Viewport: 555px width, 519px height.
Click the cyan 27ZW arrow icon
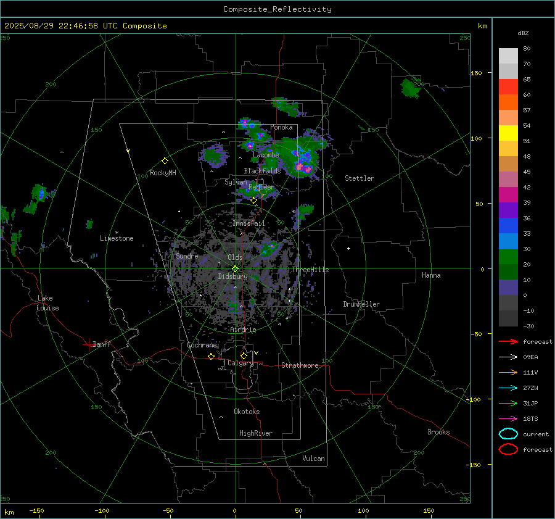pos(508,388)
